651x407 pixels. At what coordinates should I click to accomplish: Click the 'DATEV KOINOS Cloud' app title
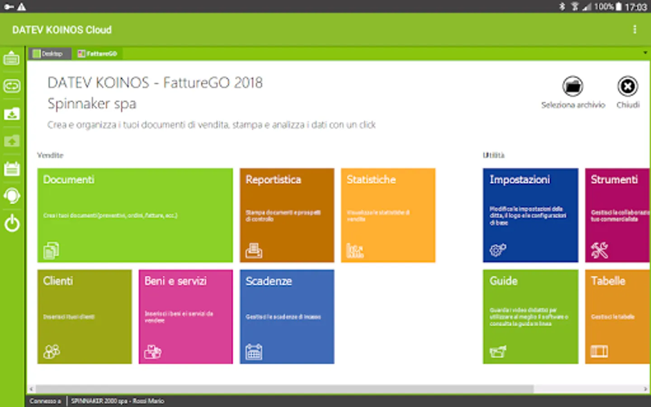tap(62, 30)
